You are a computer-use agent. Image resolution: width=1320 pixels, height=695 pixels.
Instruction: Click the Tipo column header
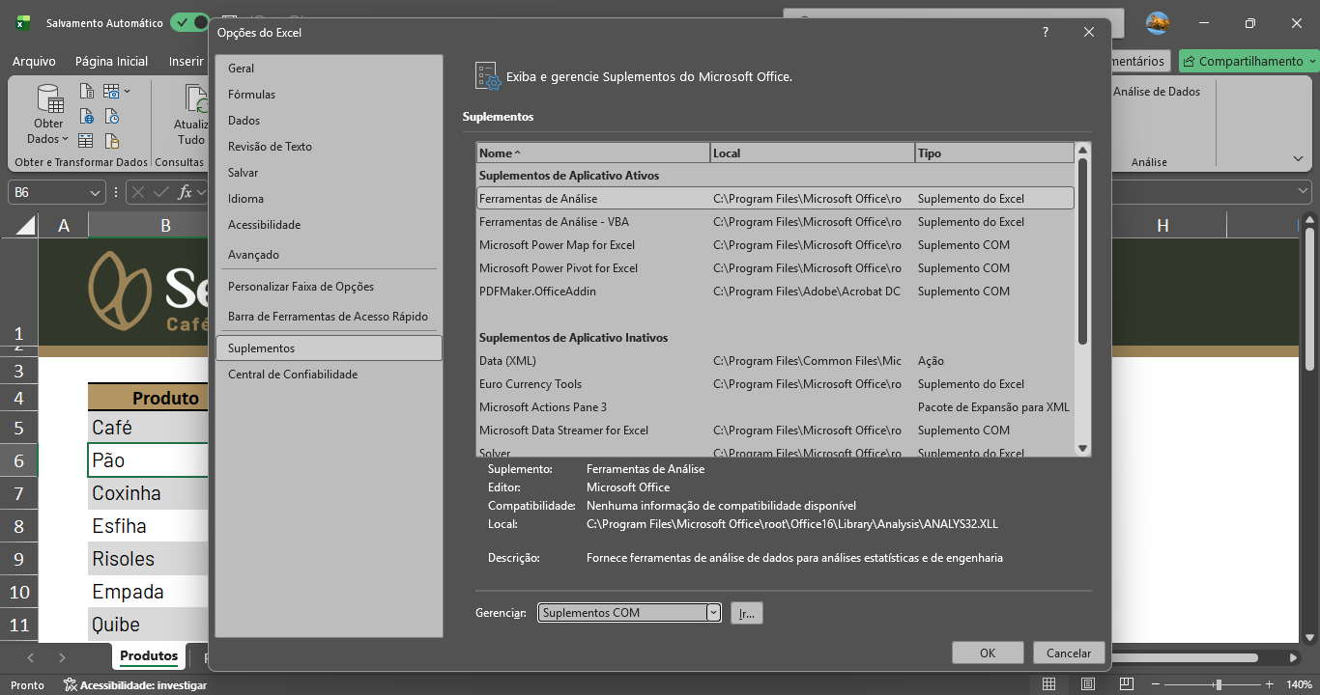click(x=994, y=153)
